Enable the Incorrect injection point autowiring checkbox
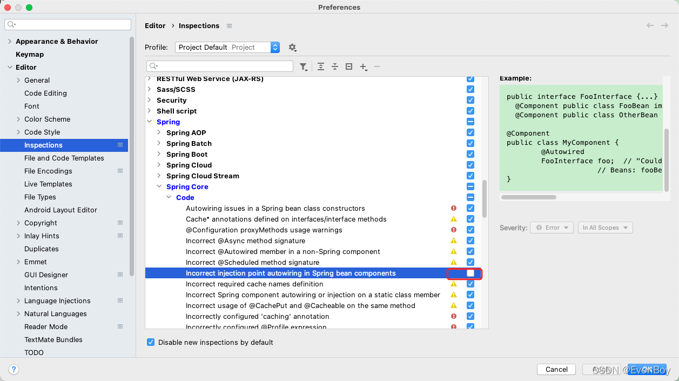The height and width of the screenshot is (381, 679). pos(470,273)
